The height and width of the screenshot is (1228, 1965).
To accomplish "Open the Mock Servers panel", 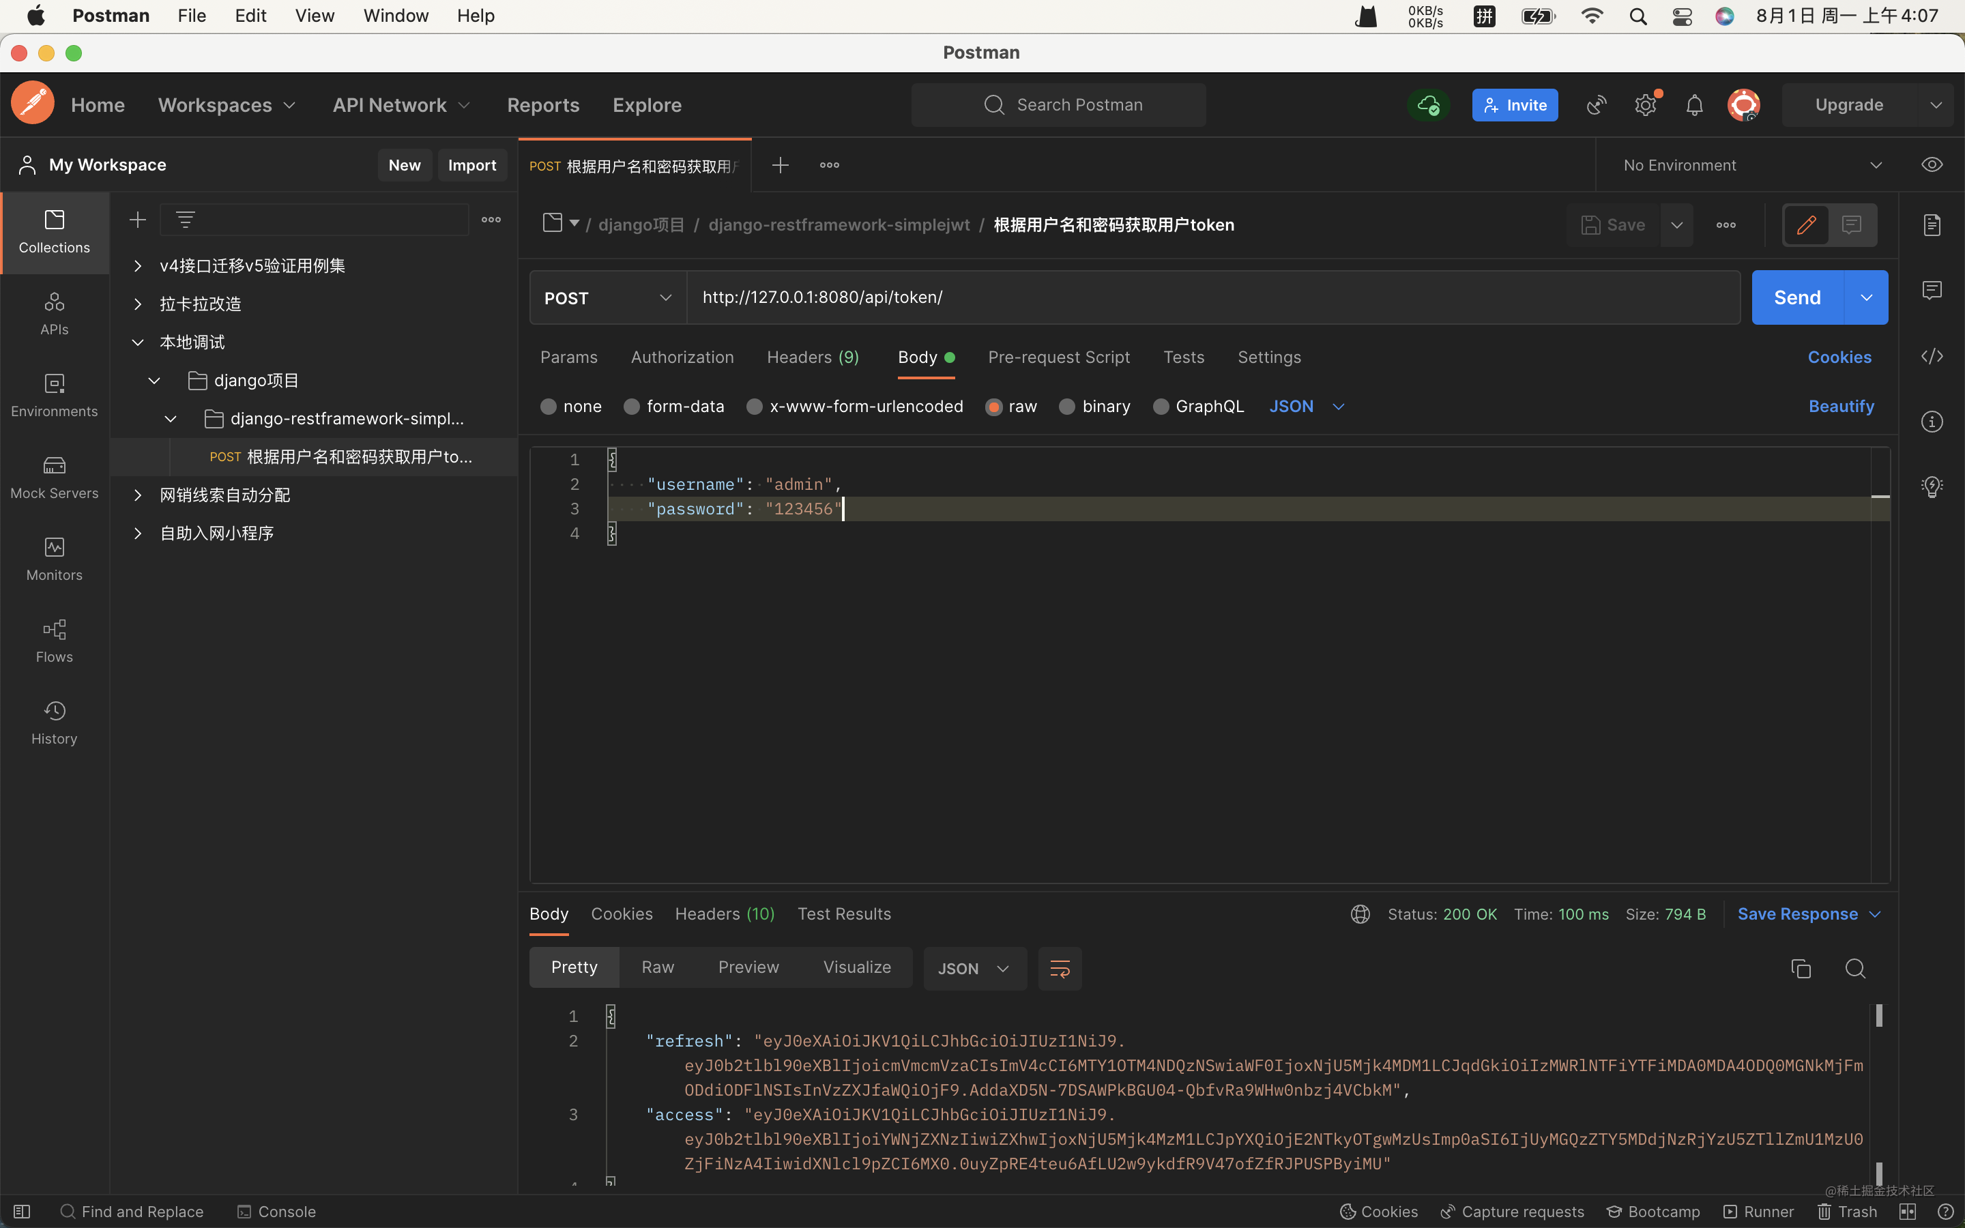I will [x=53, y=478].
